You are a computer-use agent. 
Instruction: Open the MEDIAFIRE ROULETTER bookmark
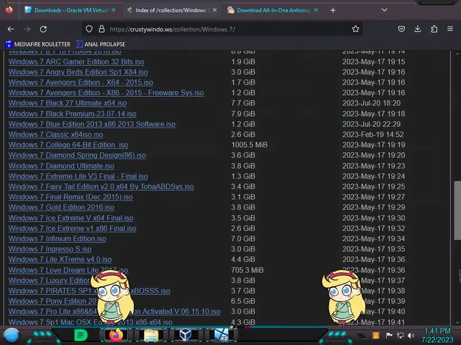(x=38, y=44)
